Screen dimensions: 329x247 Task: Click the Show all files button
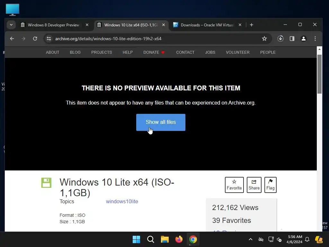tap(161, 122)
